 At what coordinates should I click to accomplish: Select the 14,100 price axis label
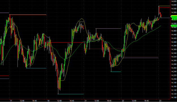tap(174, 97)
